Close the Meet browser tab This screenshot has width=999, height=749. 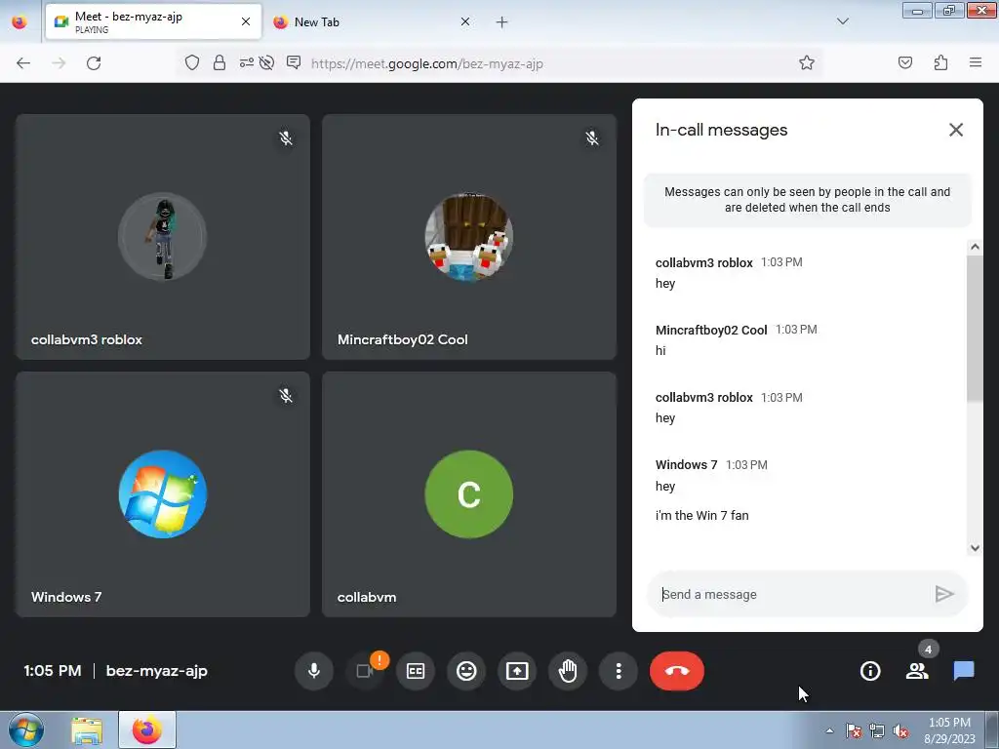[x=245, y=21]
